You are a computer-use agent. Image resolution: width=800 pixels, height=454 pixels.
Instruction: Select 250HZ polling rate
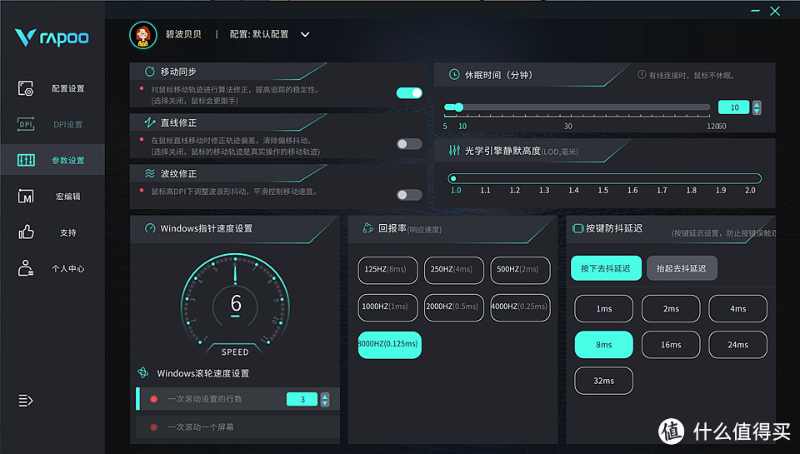pyautogui.click(x=453, y=270)
